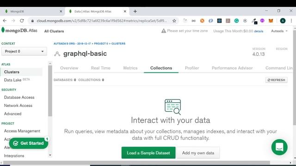The height and width of the screenshot is (166, 296).
Task: Click the Please set your time zone message
Action: click(x=187, y=31)
